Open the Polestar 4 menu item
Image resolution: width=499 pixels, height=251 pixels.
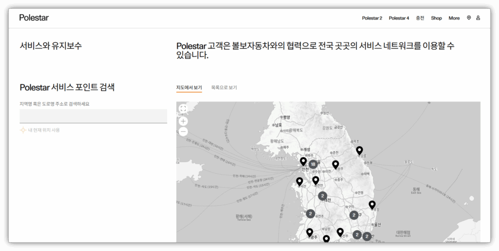pos(399,18)
